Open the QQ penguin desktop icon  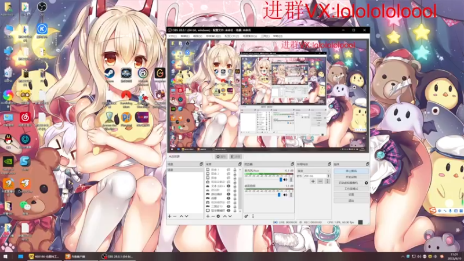click(x=8, y=140)
